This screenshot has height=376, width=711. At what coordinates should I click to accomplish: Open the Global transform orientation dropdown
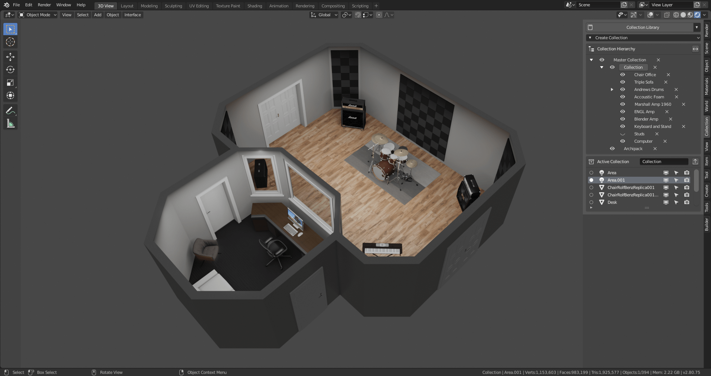pyautogui.click(x=324, y=15)
